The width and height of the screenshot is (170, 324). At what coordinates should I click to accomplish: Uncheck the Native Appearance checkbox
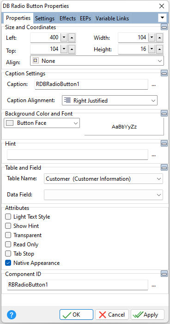(x=8, y=263)
